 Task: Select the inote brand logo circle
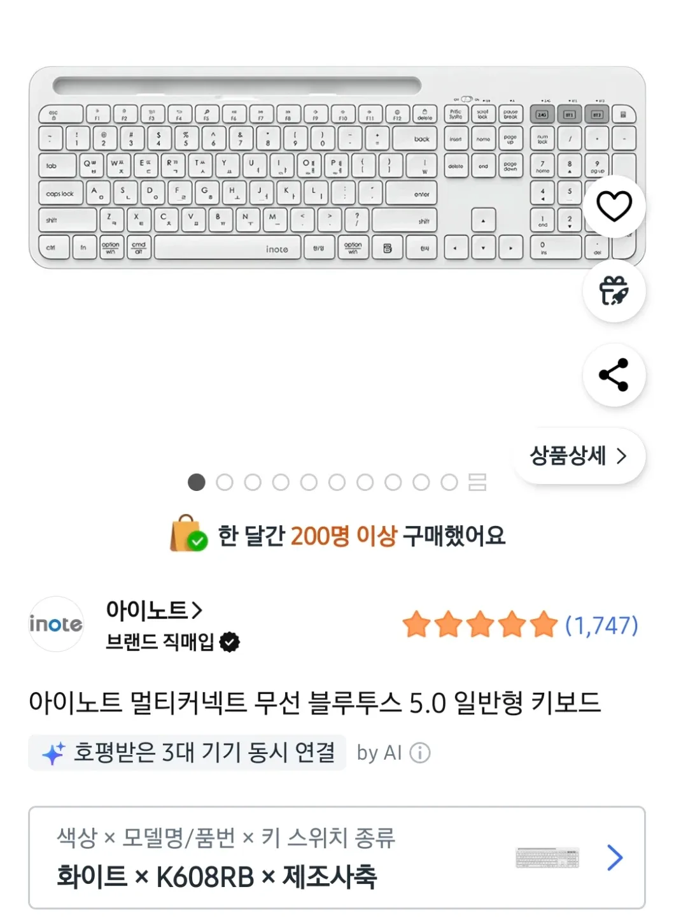[56, 625]
